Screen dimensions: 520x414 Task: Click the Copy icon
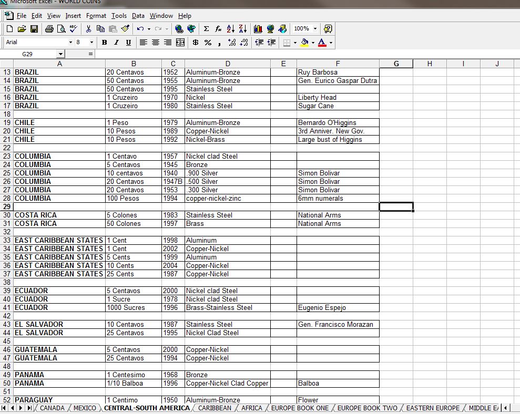(100, 29)
